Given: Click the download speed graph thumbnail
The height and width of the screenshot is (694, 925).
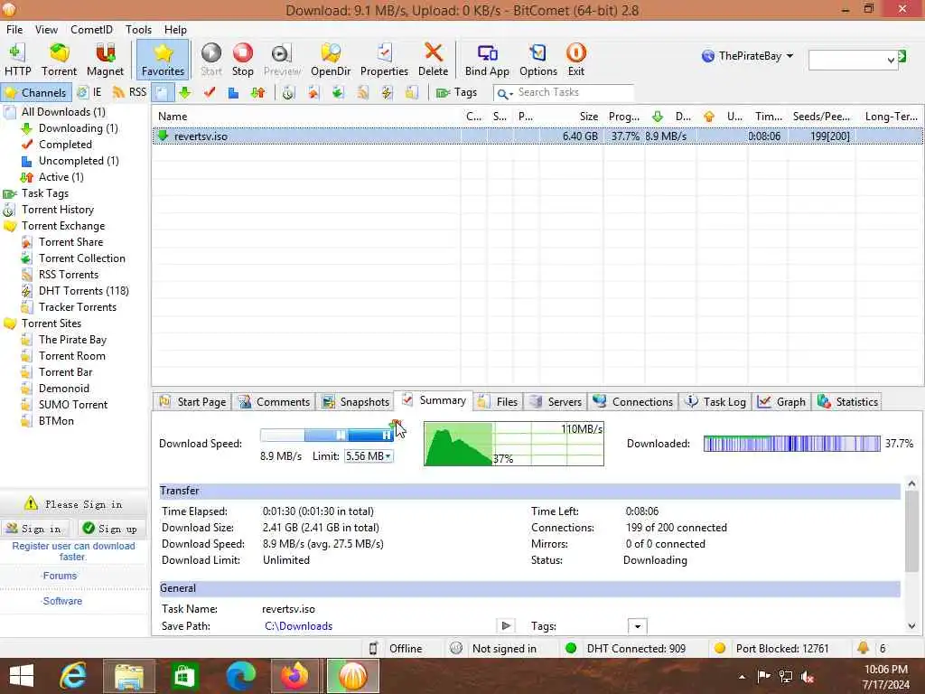Looking at the screenshot, I should tap(514, 444).
